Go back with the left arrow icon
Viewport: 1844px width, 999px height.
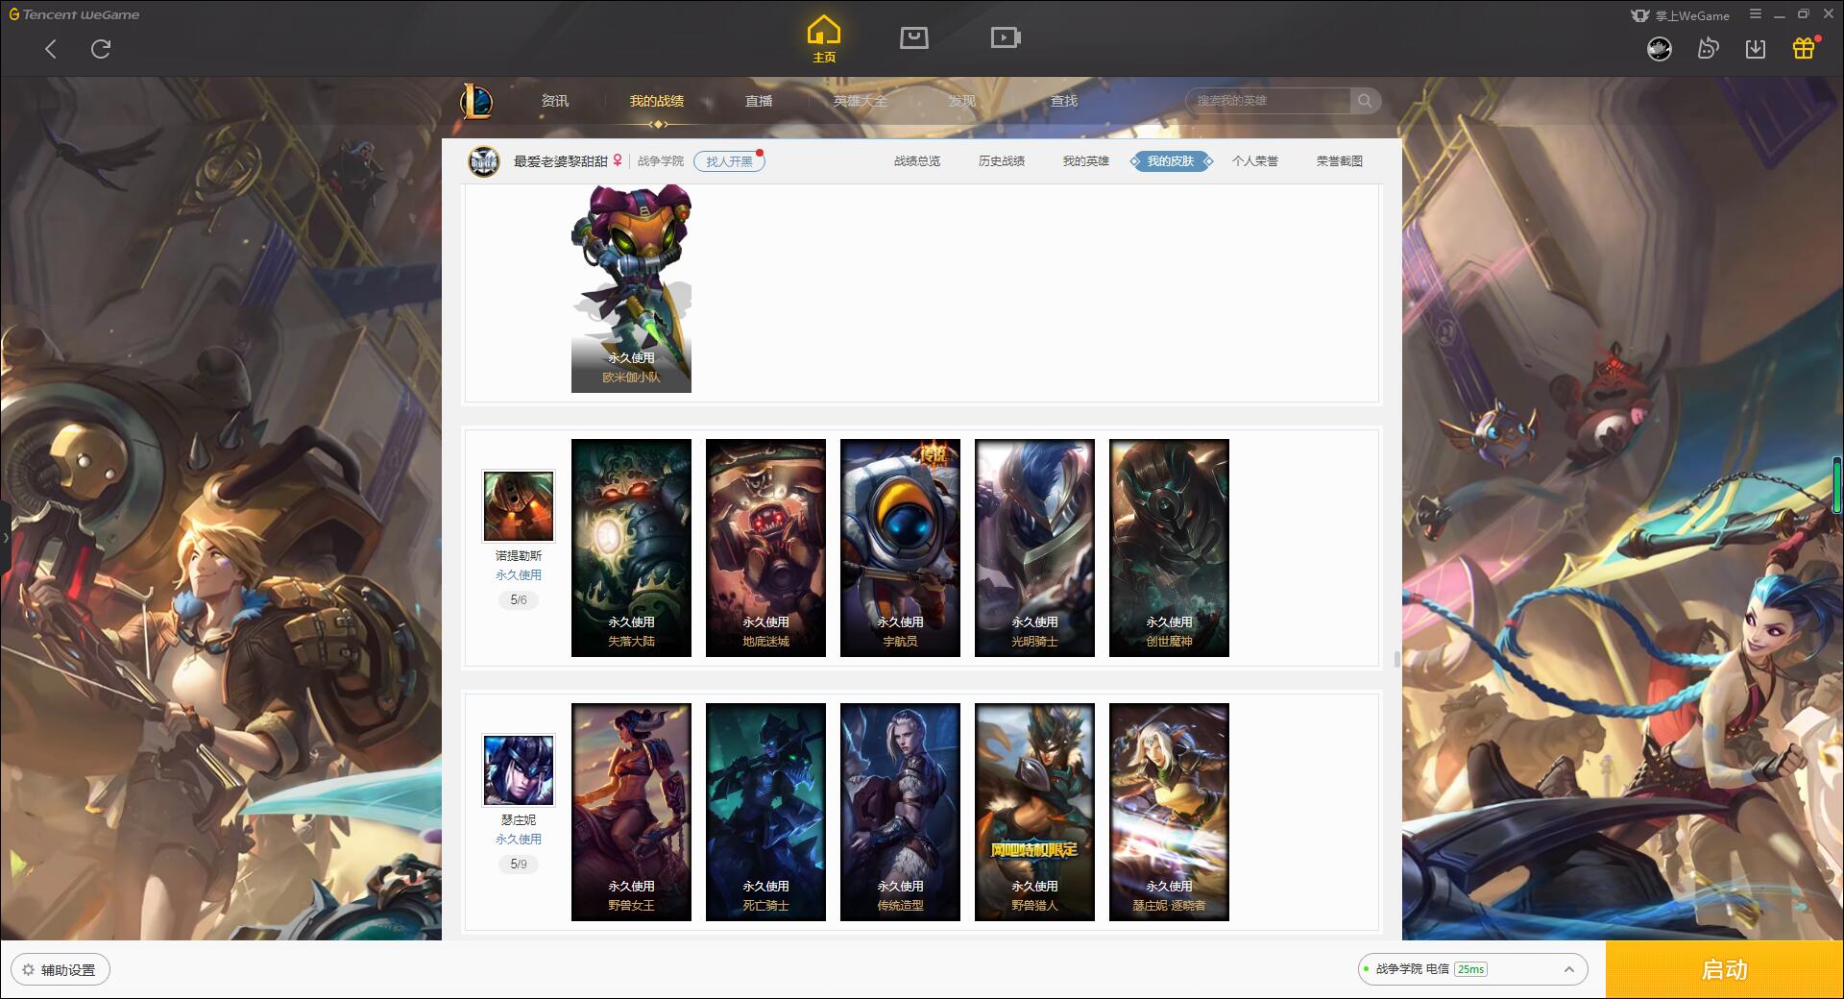coord(51,49)
